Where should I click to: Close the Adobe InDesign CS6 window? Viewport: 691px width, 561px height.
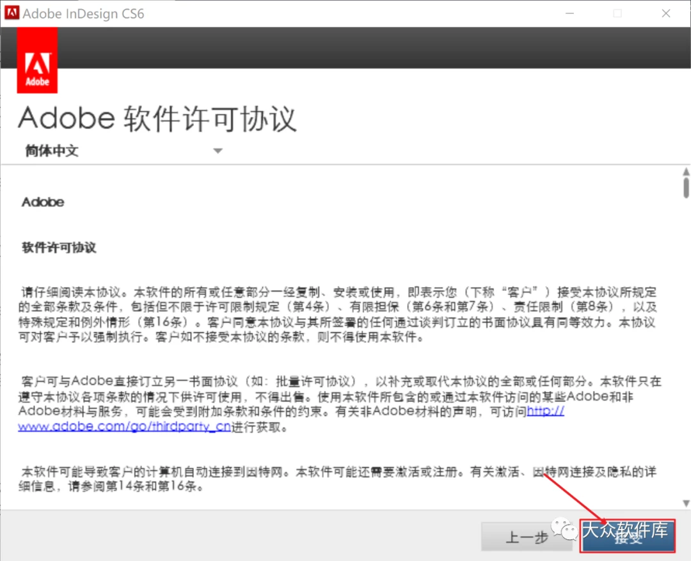pyautogui.click(x=666, y=13)
